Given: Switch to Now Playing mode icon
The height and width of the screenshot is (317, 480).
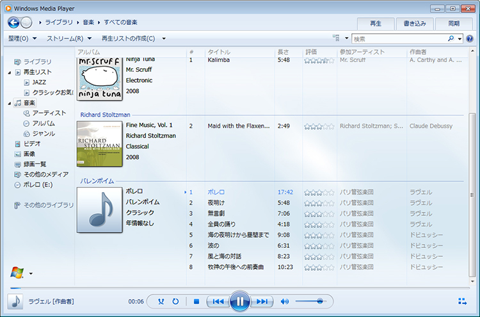Looking at the screenshot, I should 462,302.
